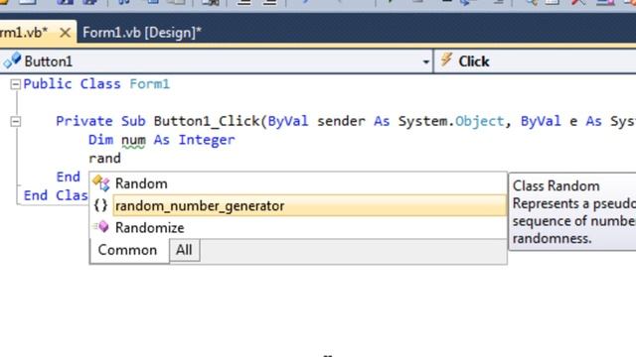
Task: Click the Class Random tooltip description
Action: tap(572, 212)
